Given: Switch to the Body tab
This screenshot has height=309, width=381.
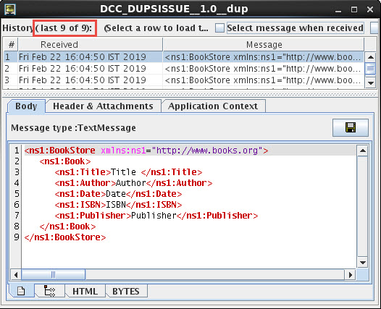Looking at the screenshot, I should point(26,106).
